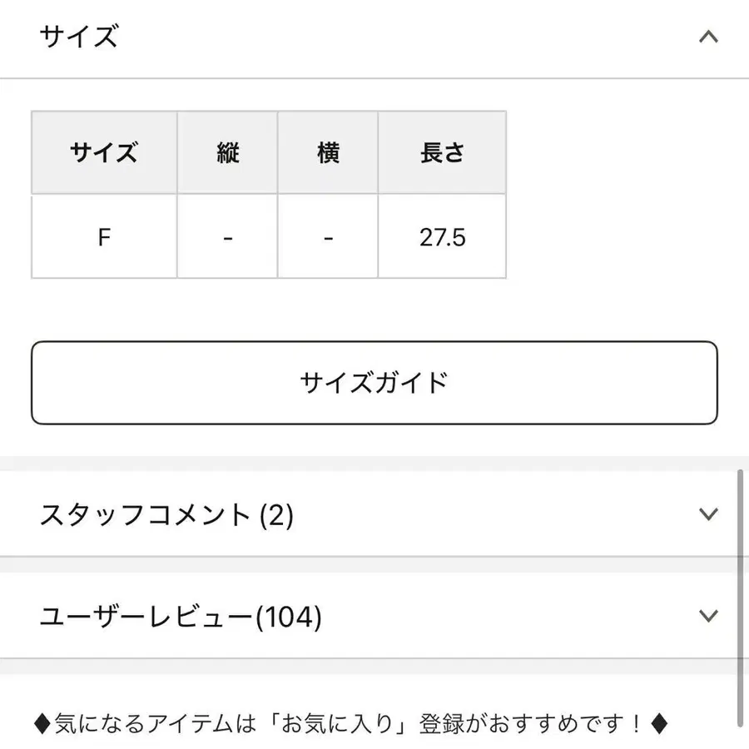Select the size F table cell

point(104,237)
